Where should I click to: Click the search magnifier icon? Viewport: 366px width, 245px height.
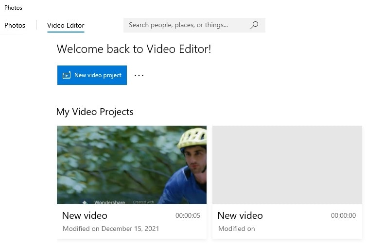click(x=254, y=25)
